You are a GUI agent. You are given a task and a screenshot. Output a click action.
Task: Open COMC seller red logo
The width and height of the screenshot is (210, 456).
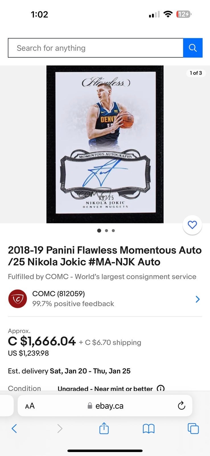click(x=18, y=299)
